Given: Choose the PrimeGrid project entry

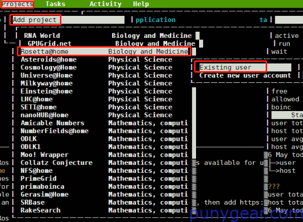Looking at the screenshot, I should click(104, 179).
